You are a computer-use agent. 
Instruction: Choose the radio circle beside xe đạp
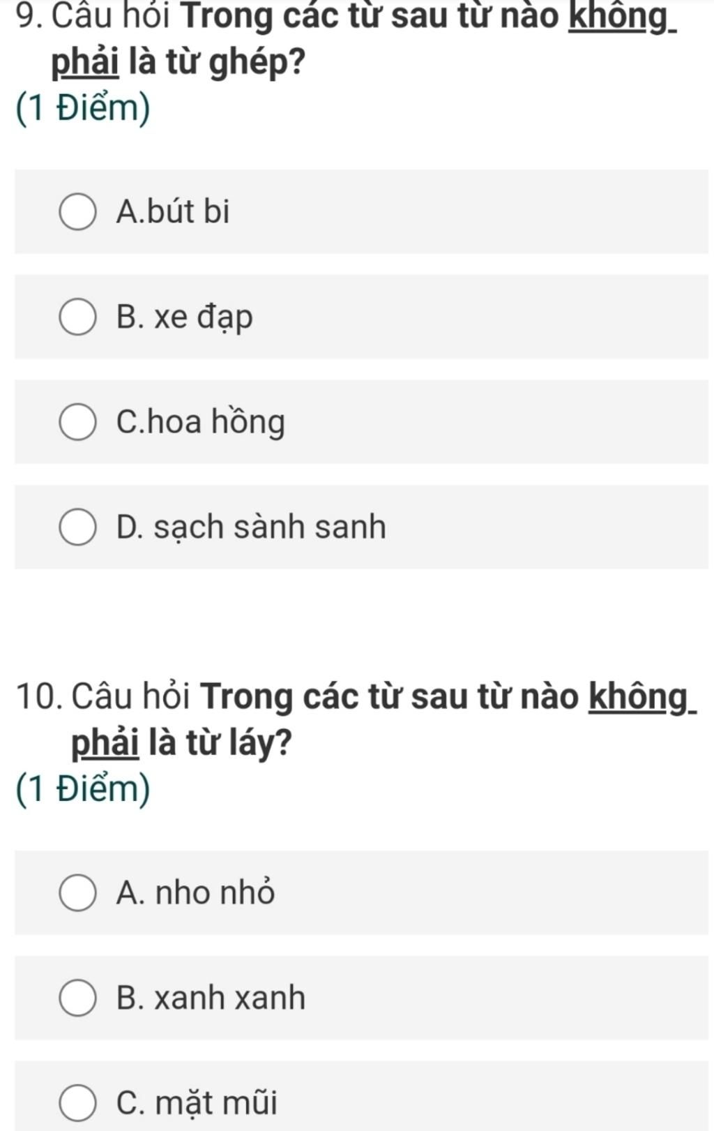77,317
